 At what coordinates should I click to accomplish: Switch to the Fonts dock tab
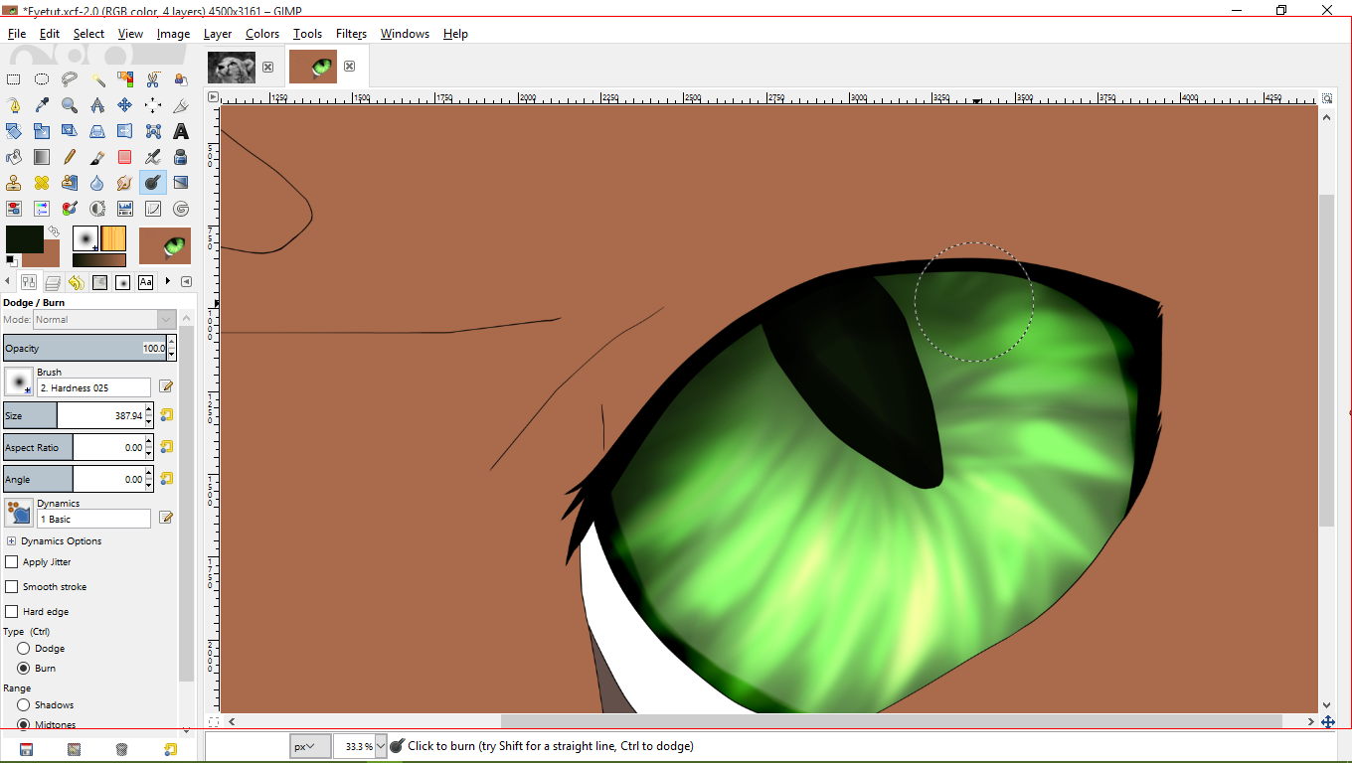[146, 282]
